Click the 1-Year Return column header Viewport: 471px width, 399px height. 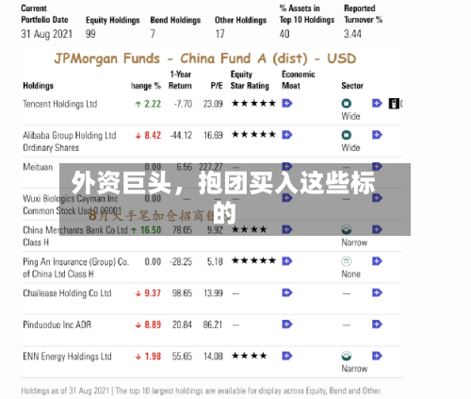[180, 80]
